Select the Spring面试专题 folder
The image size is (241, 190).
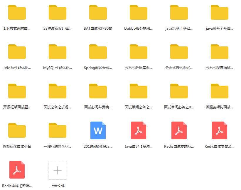(x=98, y=52)
